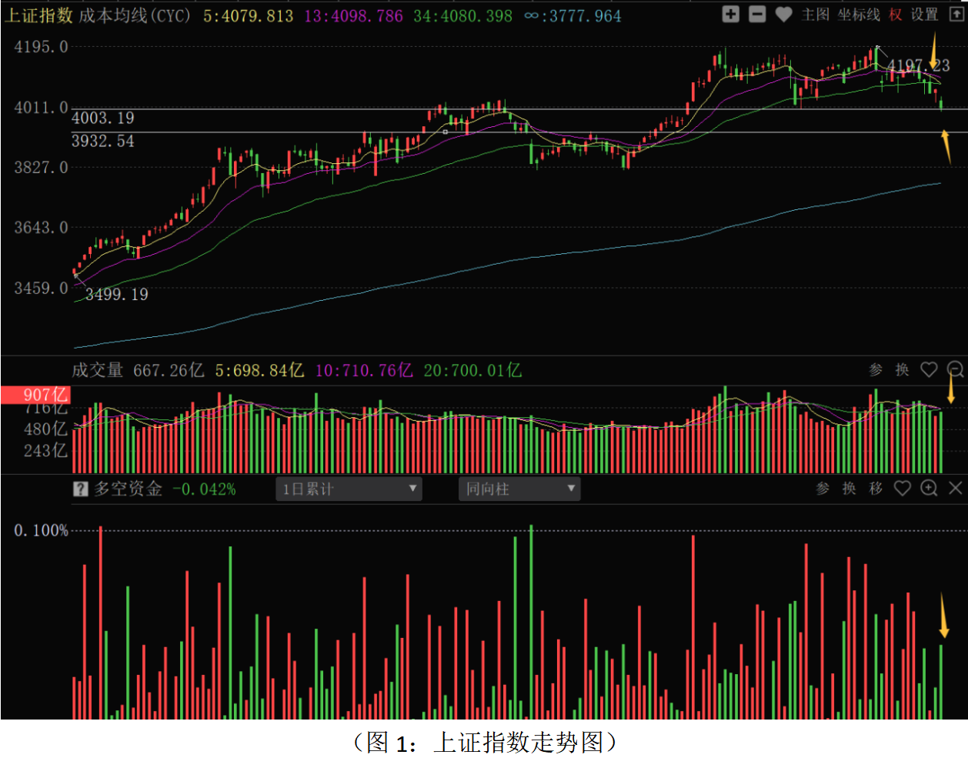The image size is (968, 758).
Task: Open the 1日累计 dropdown
Action: [x=349, y=489]
